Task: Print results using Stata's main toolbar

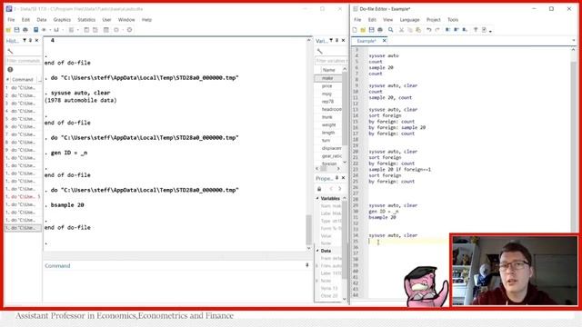Action: pos(25,30)
